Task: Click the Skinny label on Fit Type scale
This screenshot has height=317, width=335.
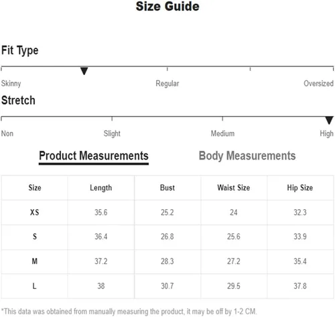Action: coord(11,84)
